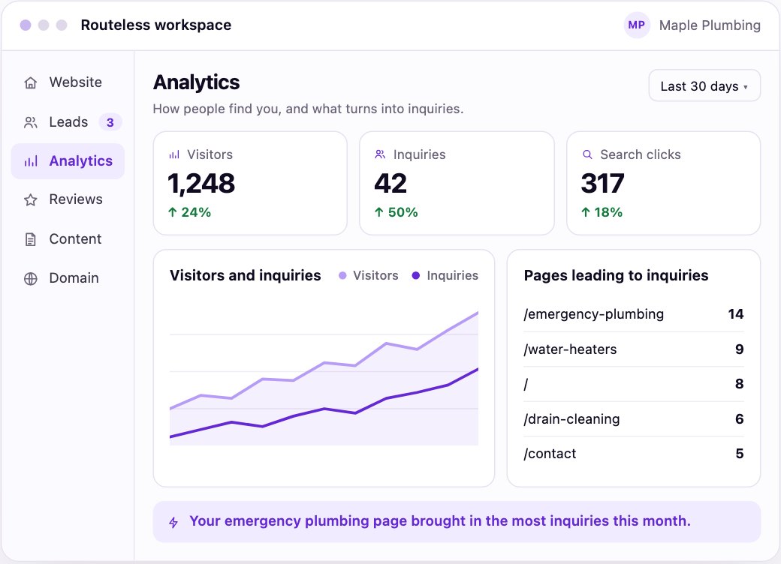
Task: Click the Leads badge showing 3
Action: click(110, 122)
